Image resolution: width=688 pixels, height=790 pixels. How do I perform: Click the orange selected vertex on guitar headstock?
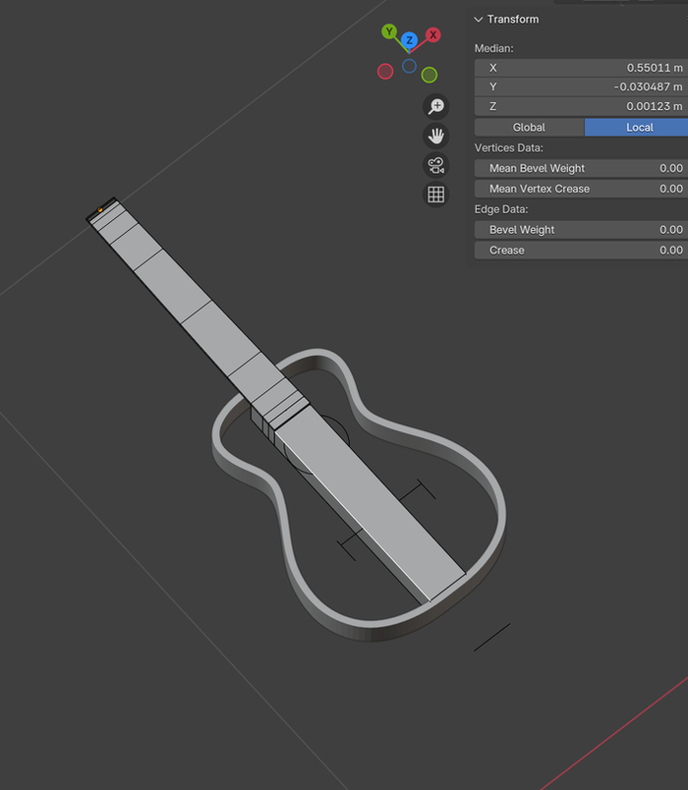tap(99, 209)
